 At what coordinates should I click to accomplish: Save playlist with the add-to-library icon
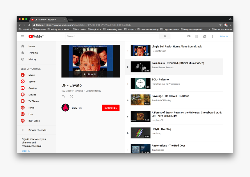[x=63, y=96]
